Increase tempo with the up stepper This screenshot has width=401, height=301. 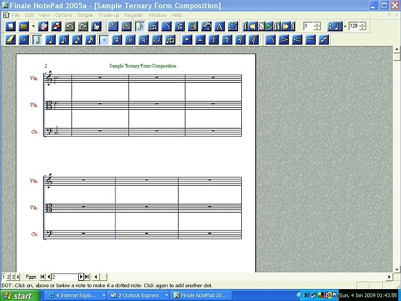(x=363, y=24)
